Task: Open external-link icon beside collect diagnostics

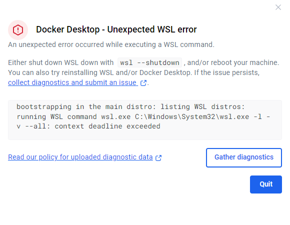Action: click(x=143, y=83)
